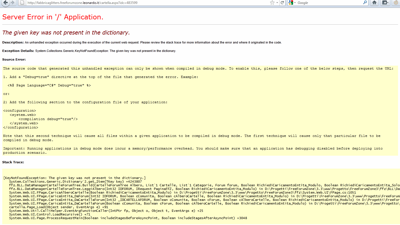This screenshot has height=225, width=400.
Task: Click the 'Exception Details:' label
Action: [x=18, y=51]
